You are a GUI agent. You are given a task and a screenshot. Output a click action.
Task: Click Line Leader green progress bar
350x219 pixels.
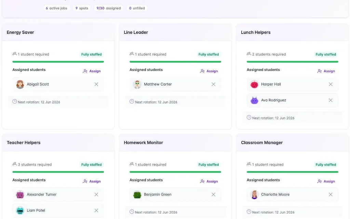175,62
